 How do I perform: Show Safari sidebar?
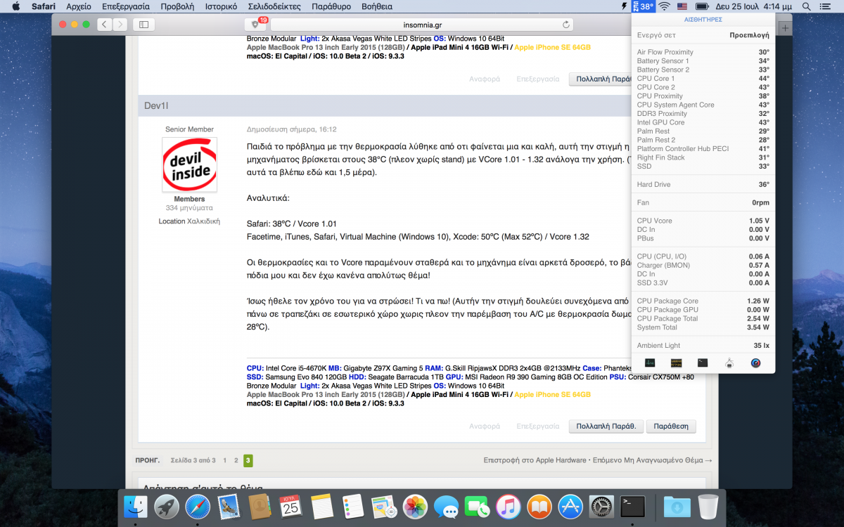143,24
